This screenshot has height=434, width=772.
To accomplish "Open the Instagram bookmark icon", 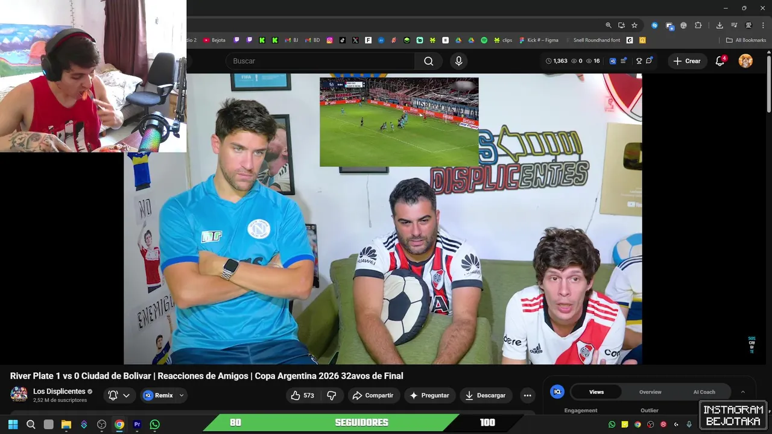I will (x=330, y=40).
